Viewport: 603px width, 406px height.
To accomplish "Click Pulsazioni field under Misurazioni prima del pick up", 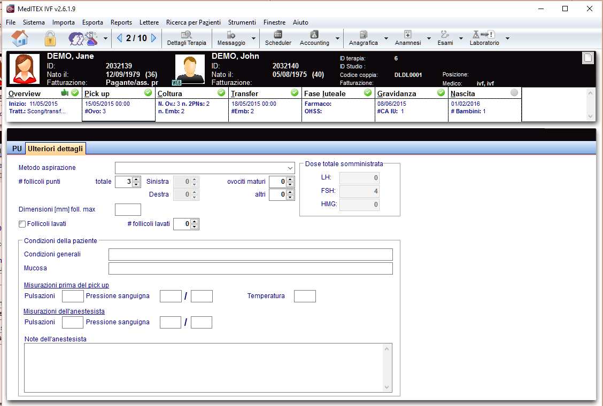I will click(x=73, y=296).
